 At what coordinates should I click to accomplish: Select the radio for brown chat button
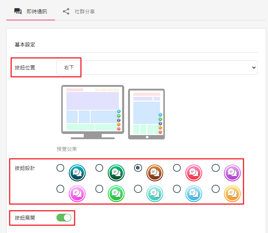pyautogui.click(x=138, y=168)
